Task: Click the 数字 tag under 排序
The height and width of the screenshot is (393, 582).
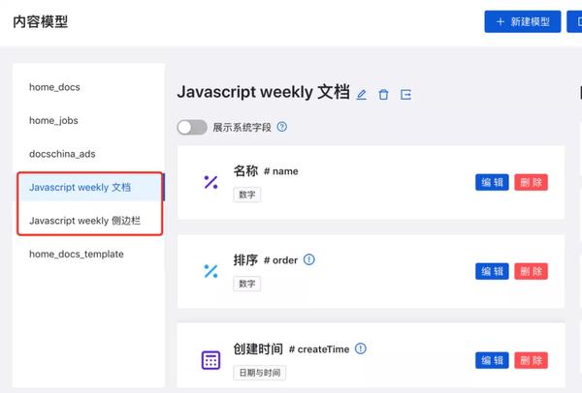Action: coord(246,284)
